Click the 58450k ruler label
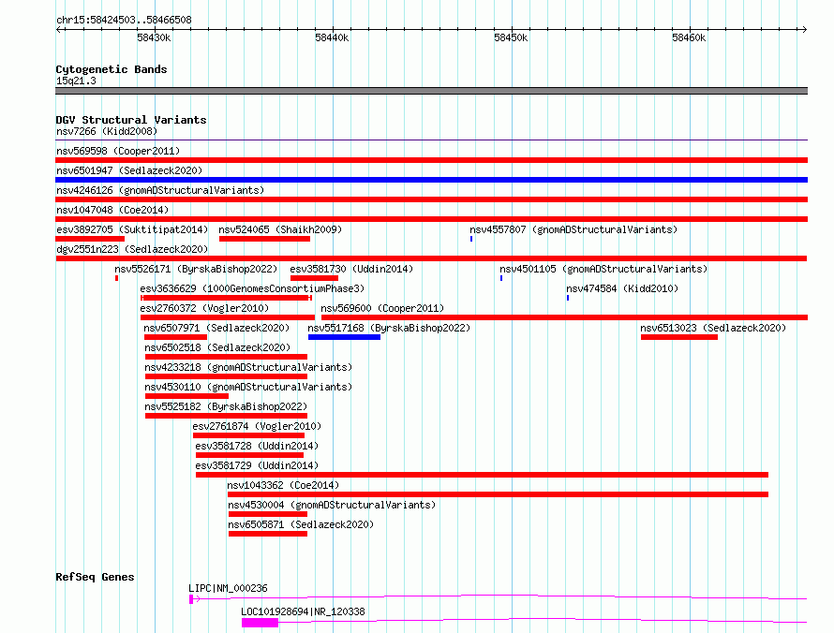This screenshot has height=633, width=834. click(511, 37)
